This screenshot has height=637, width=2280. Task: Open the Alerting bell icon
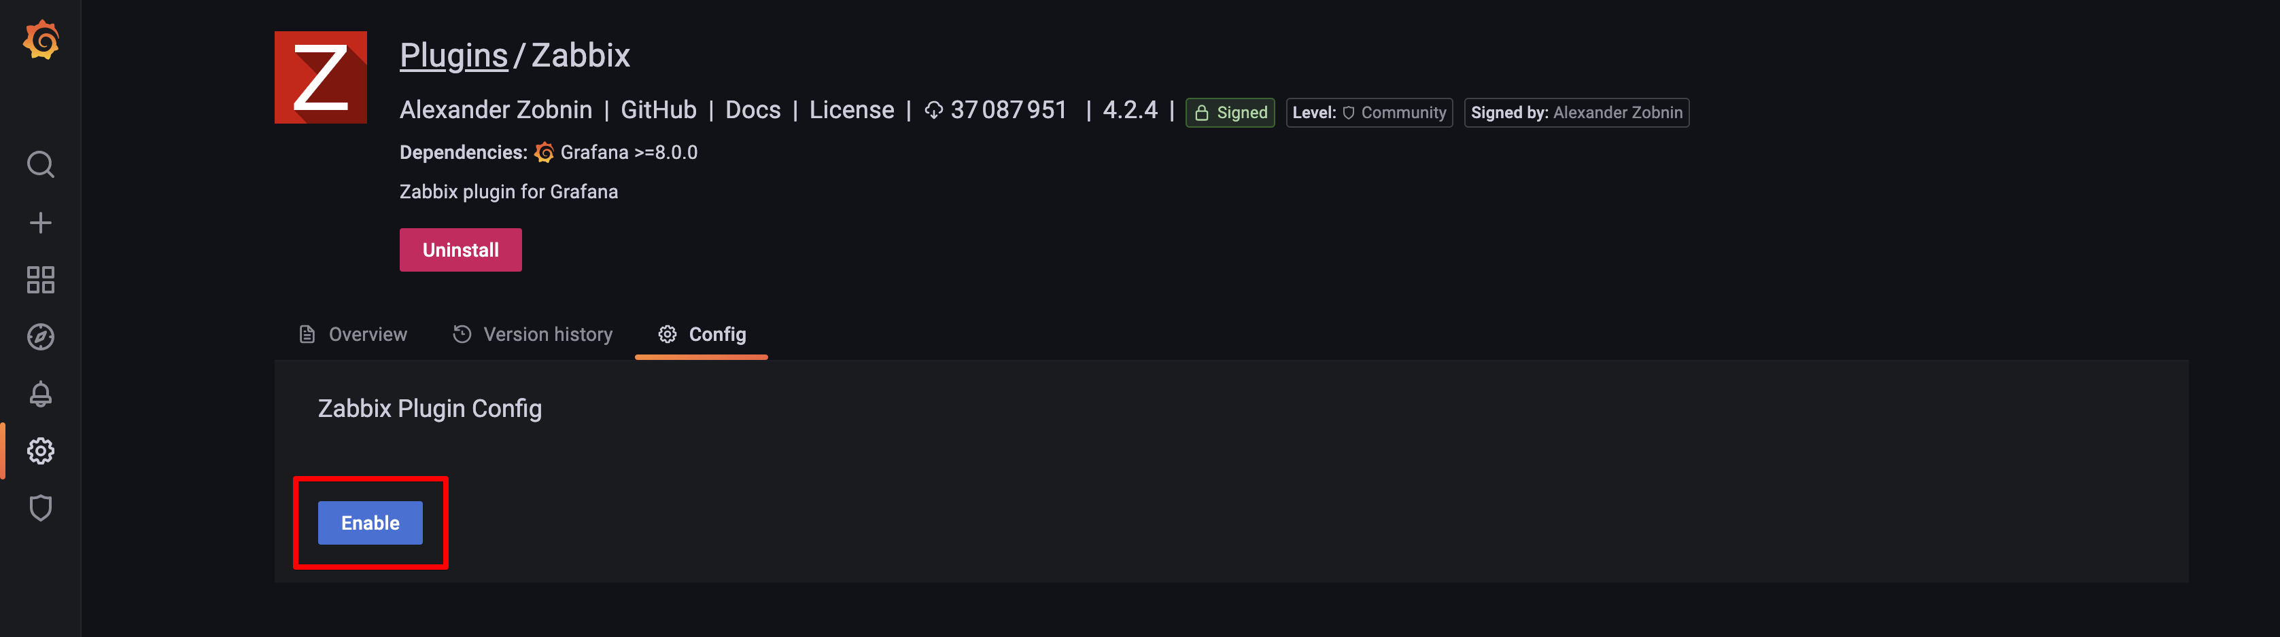[41, 394]
